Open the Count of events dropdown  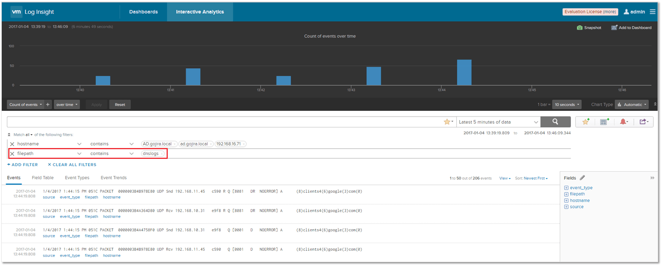click(x=26, y=104)
